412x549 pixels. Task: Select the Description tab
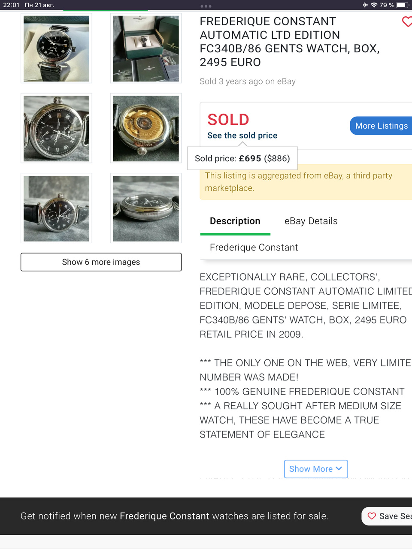coord(235,221)
